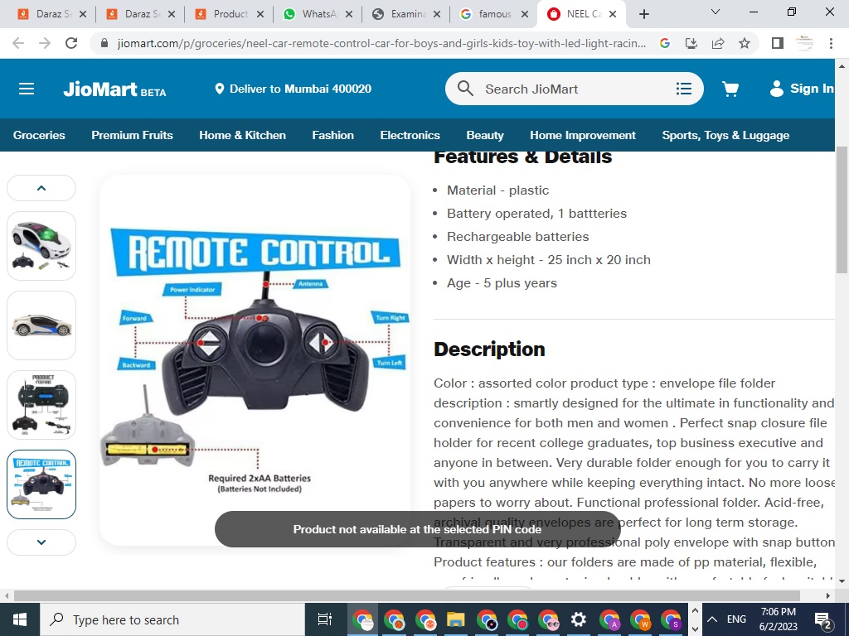Screen dimensions: 849x636
Task: Click Windows taskbar search box
Action: (x=172, y=619)
